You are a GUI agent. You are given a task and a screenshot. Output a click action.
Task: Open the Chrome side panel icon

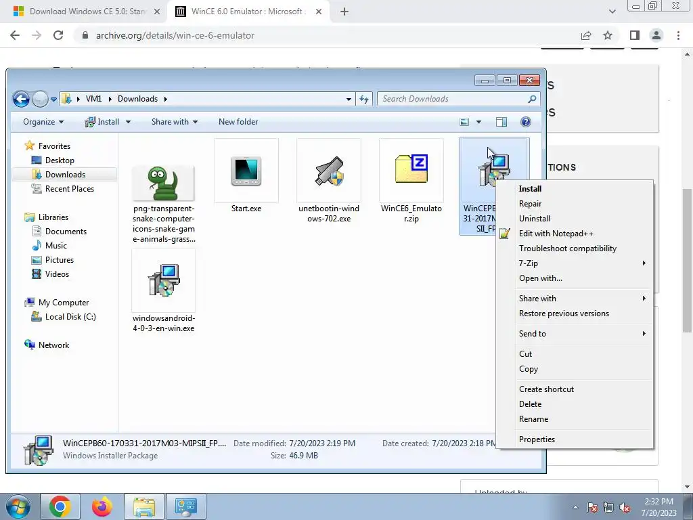pos(635,35)
